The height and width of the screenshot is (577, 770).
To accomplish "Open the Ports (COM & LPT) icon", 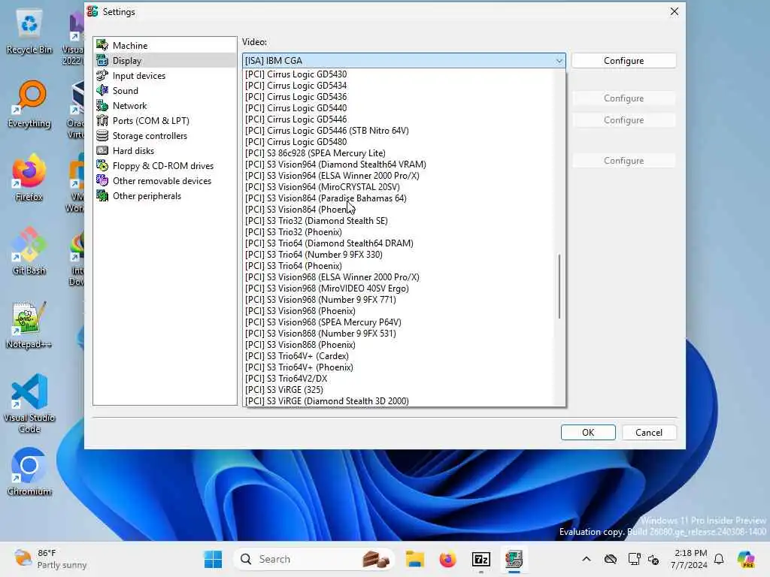I will (102, 121).
